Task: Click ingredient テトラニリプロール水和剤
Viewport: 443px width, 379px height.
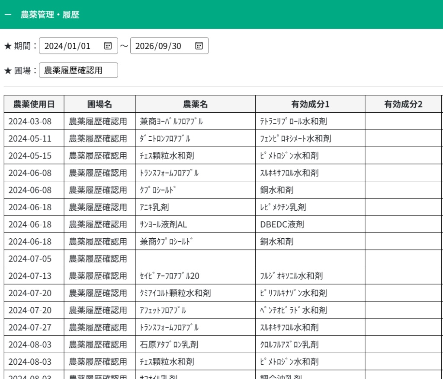Action: pyautogui.click(x=294, y=122)
